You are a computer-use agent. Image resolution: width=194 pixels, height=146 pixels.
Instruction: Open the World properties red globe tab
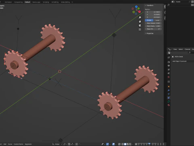pyautogui.click(x=169, y=77)
